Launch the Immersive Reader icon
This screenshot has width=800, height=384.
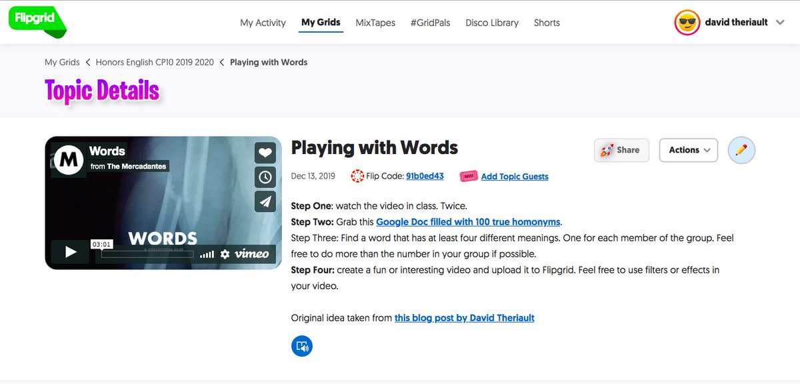tap(302, 346)
